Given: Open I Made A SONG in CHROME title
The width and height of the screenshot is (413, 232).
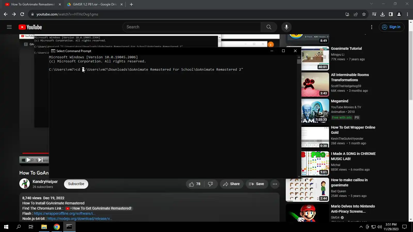Looking at the screenshot, I should 353,156.
